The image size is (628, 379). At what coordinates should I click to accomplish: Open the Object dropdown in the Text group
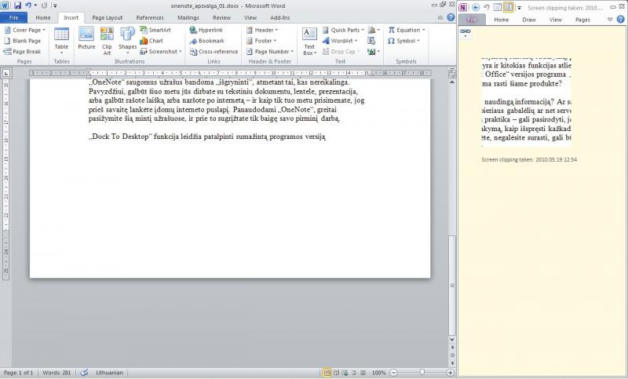[374, 52]
